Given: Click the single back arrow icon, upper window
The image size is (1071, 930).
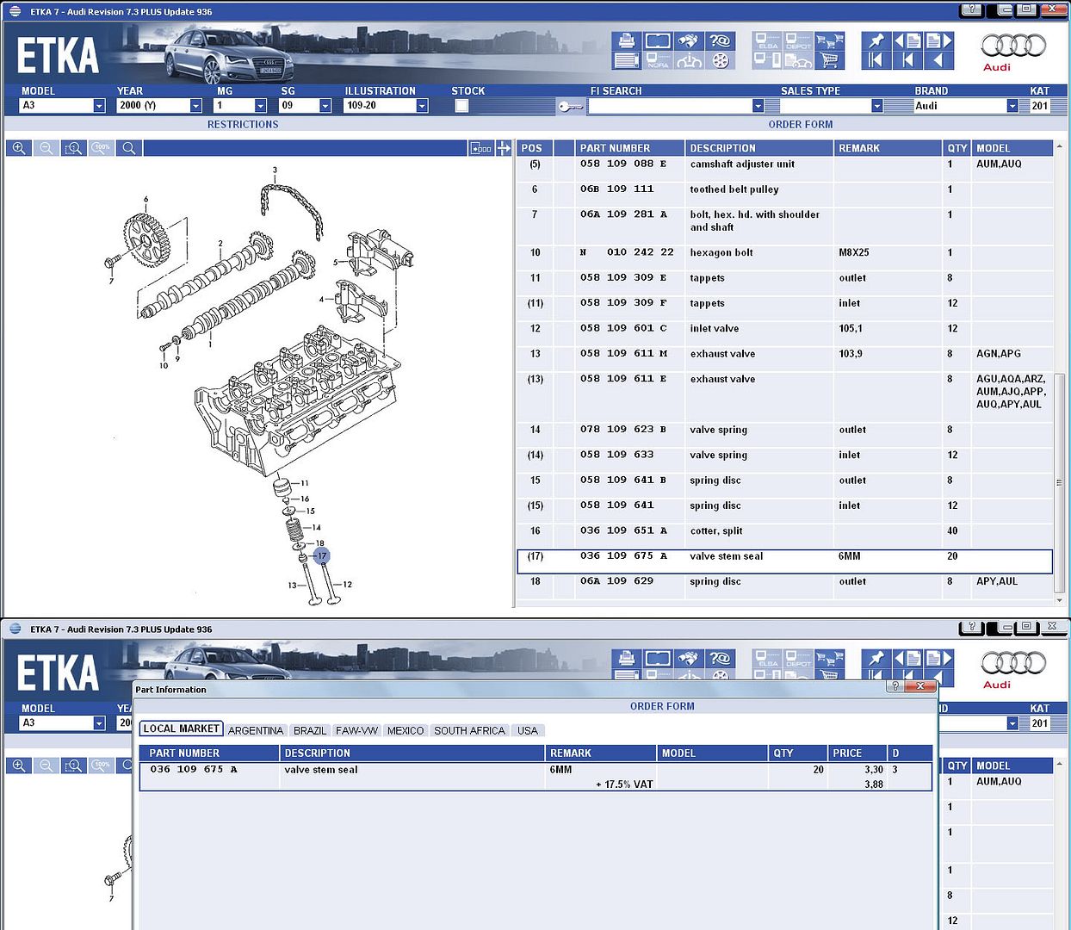Looking at the screenshot, I should pos(939,60).
